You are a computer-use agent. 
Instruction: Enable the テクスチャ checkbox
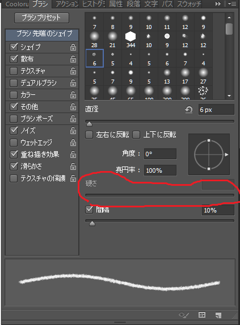pyautogui.click(x=14, y=71)
